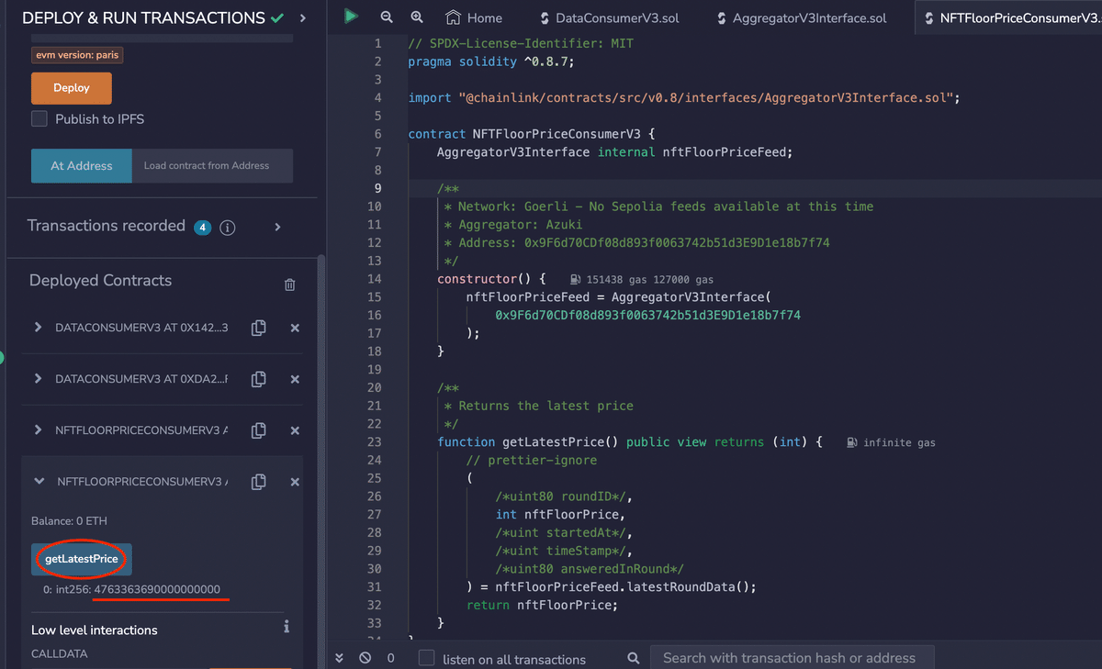Image resolution: width=1102 pixels, height=669 pixels.
Task: Remove the collapsed NFTFLOORPRICECONSUMERV3 contract
Action: pyautogui.click(x=295, y=430)
